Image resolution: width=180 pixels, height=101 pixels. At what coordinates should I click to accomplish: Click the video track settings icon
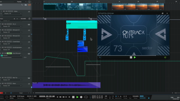[x=22, y=5]
